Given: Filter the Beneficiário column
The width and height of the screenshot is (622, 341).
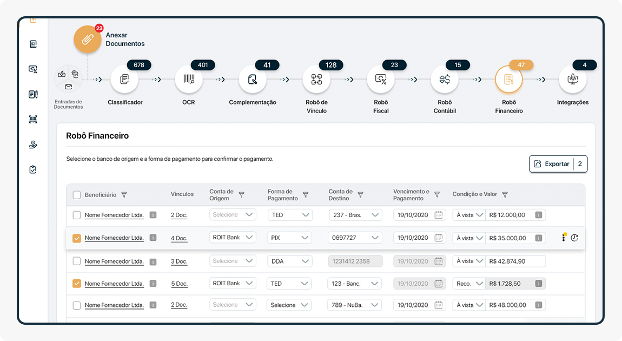Looking at the screenshot, I should [124, 195].
